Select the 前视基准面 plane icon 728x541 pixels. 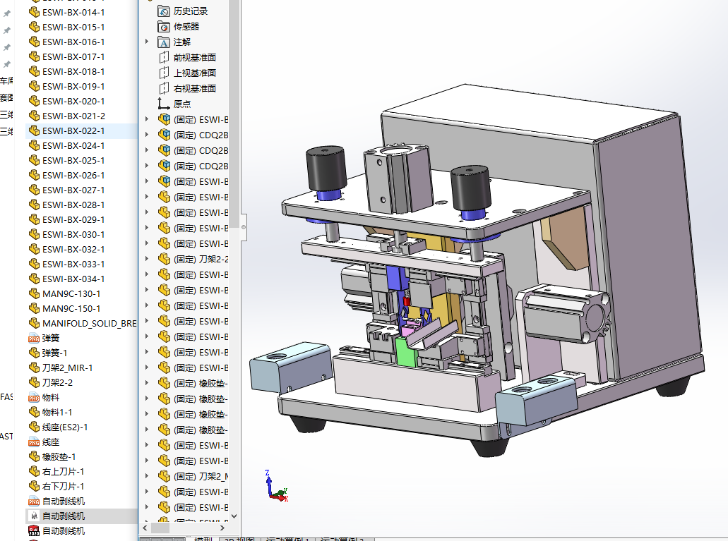pos(164,57)
